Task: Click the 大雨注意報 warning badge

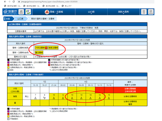Action: click(40, 47)
